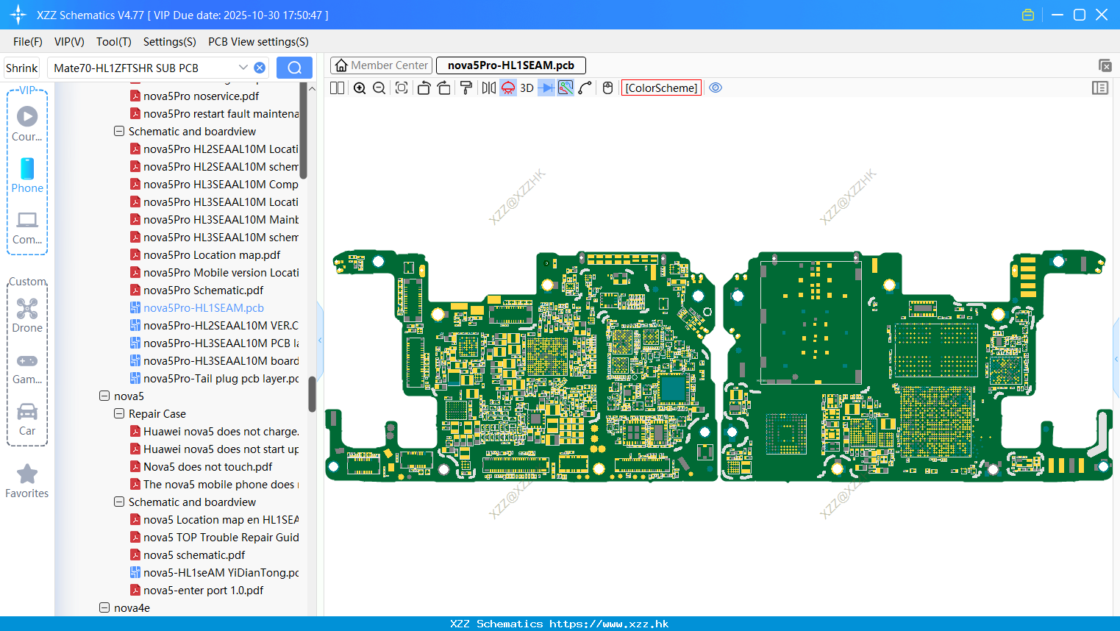Image resolution: width=1120 pixels, height=631 pixels.
Task: Toggle the right side panel layout icon
Action: [x=1100, y=88]
